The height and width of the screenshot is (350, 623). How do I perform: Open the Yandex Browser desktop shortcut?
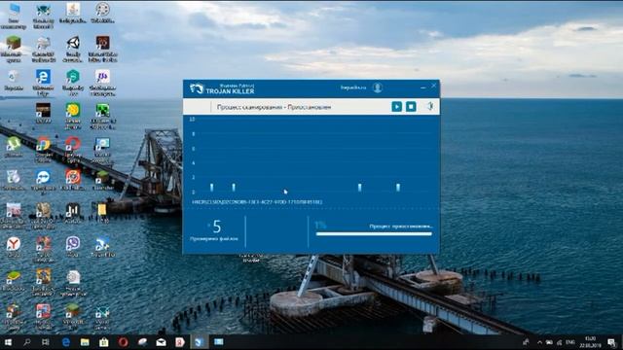tap(14, 247)
